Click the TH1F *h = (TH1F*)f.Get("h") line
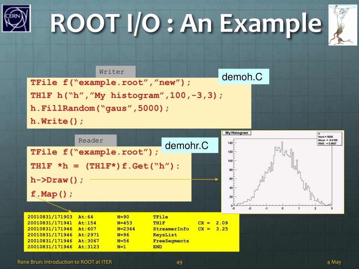This screenshot has width=359, height=269. tap(105, 166)
